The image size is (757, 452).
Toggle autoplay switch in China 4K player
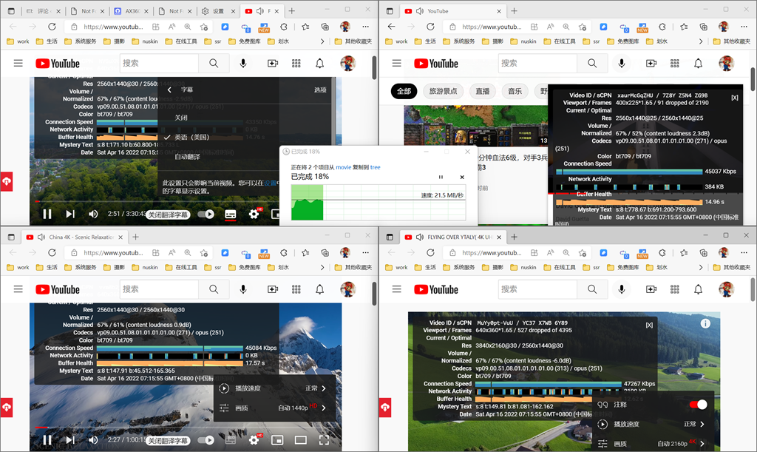click(207, 440)
